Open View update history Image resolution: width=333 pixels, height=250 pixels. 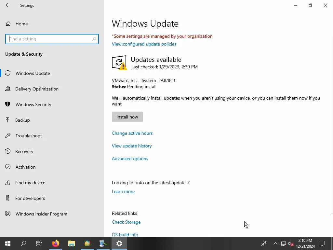click(x=132, y=146)
